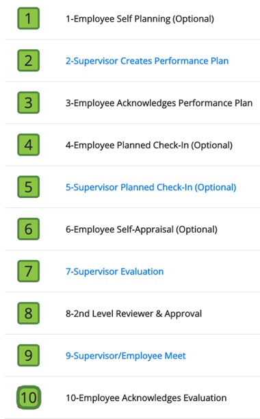260x419 pixels.
Task: Open 5-Supervisor Planned Check-In (Optional) link
Action: [x=151, y=188]
